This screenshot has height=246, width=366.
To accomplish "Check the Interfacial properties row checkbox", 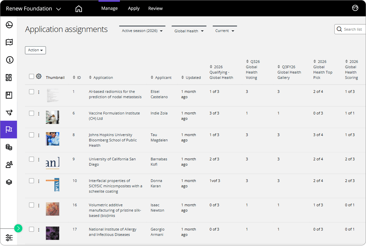I will tap(32, 181).
